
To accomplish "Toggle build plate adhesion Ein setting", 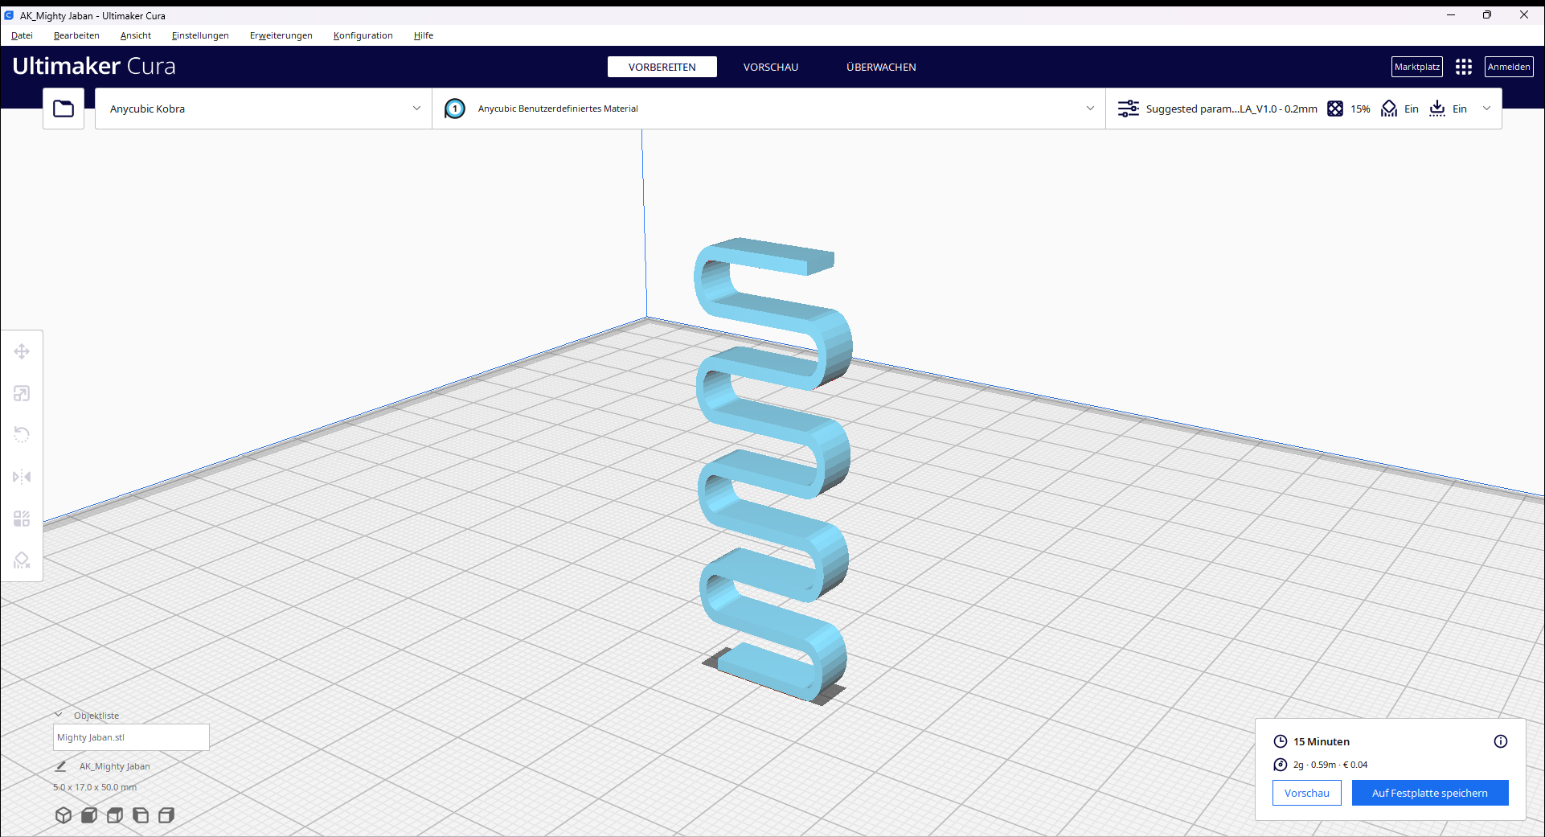I will point(1447,108).
